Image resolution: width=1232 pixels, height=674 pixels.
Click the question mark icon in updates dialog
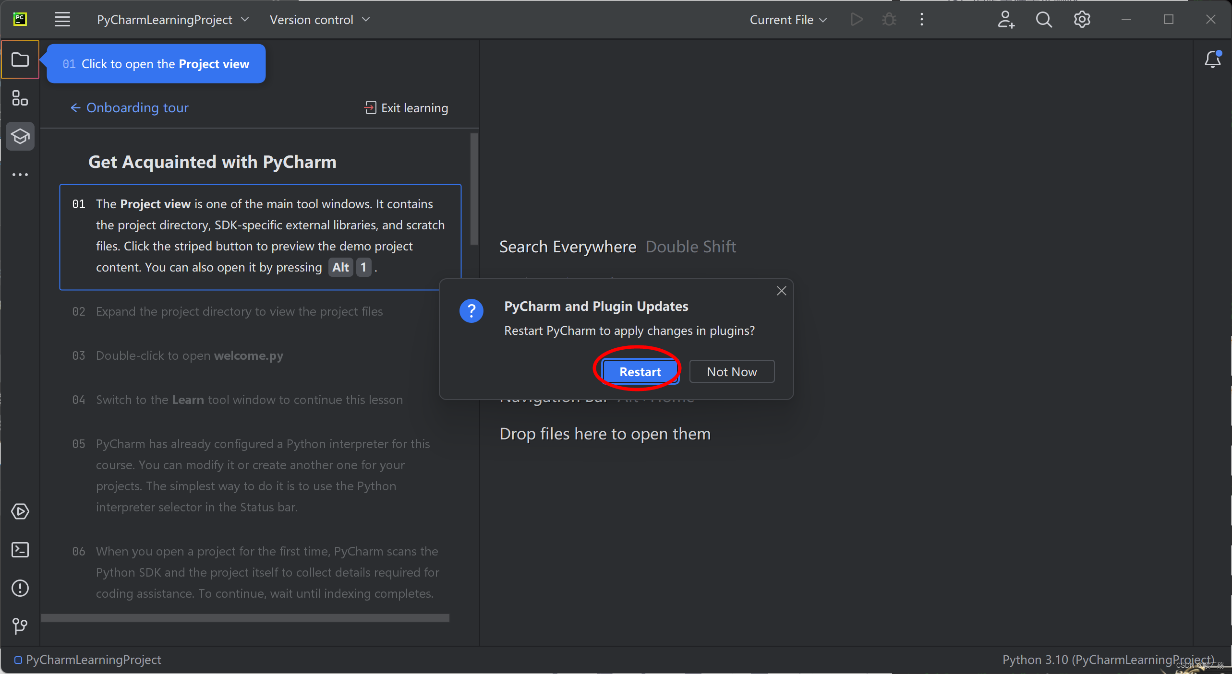[471, 311]
